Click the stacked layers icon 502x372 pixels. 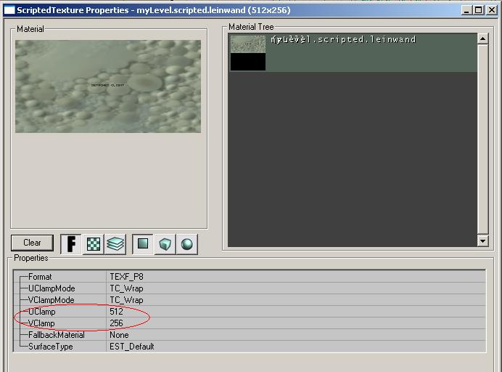115,244
